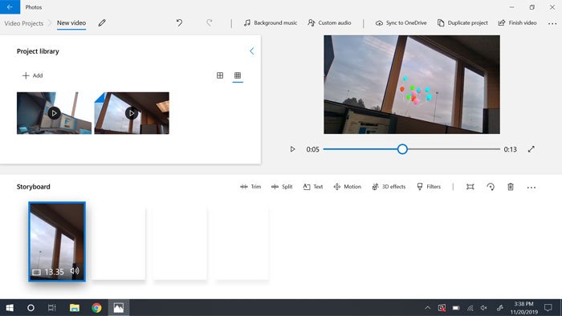Open the Action Center notifications
The height and width of the screenshot is (316, 562).
click(x=548, y=308)
